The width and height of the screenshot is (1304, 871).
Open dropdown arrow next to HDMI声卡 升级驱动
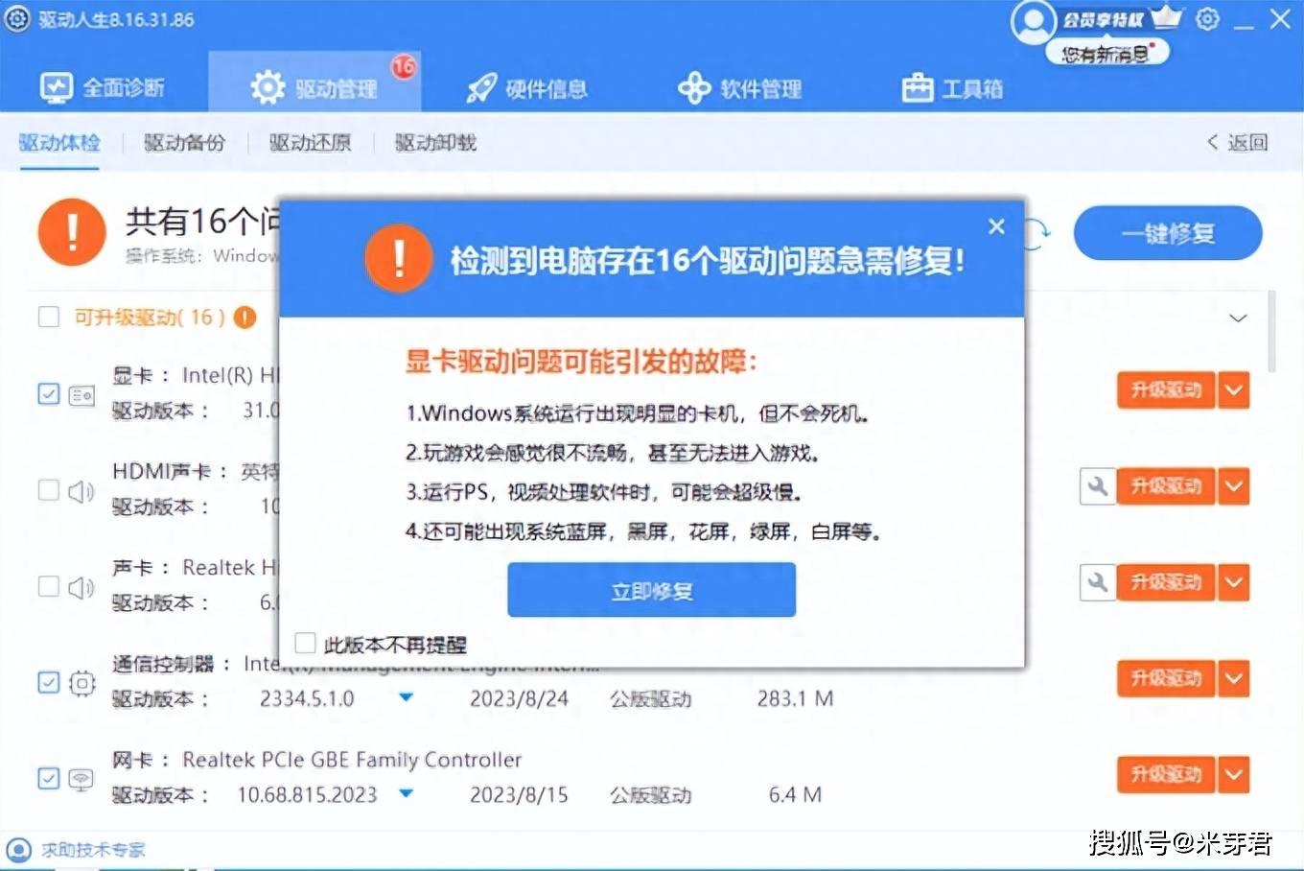pos(1234,486)
